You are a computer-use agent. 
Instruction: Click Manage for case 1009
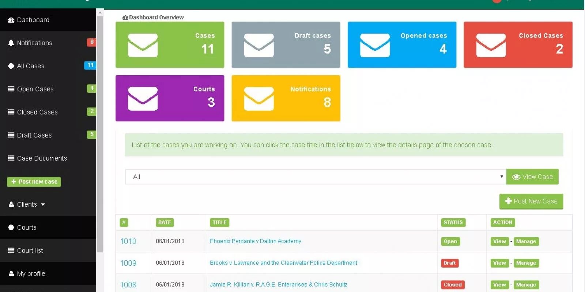pos(526,263)
